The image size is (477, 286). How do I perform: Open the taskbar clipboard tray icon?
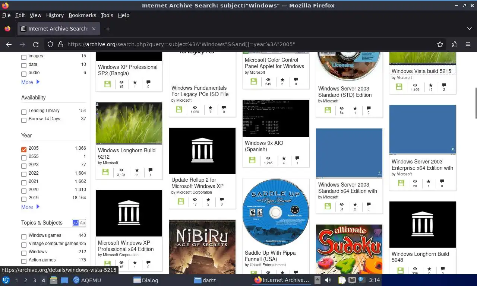342,280
